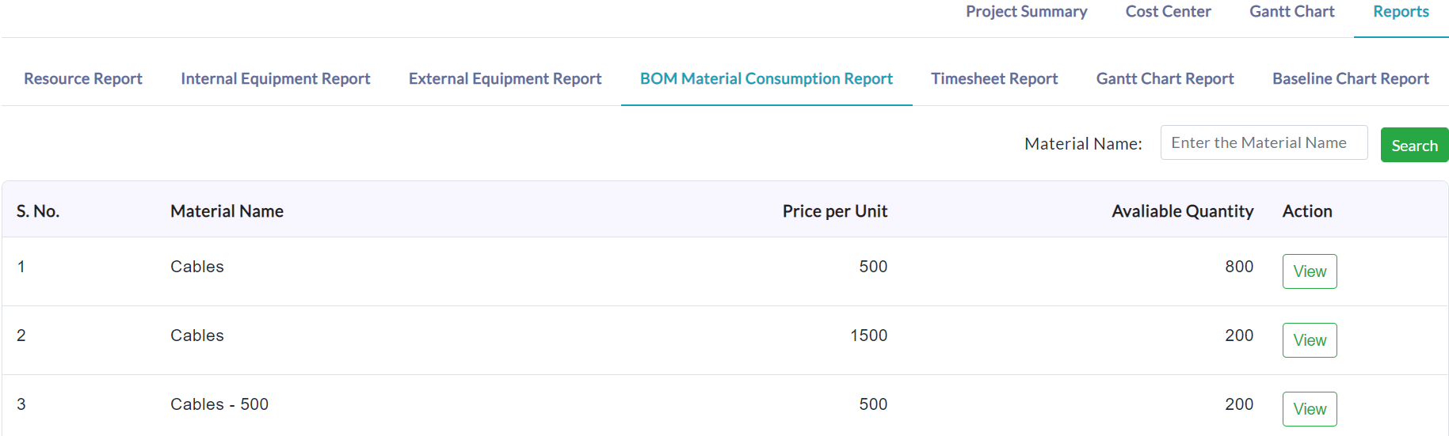The image size is (1449, 436).
Task: View details for Cables priced 500, row 1
Action: tap(1310, 271)
